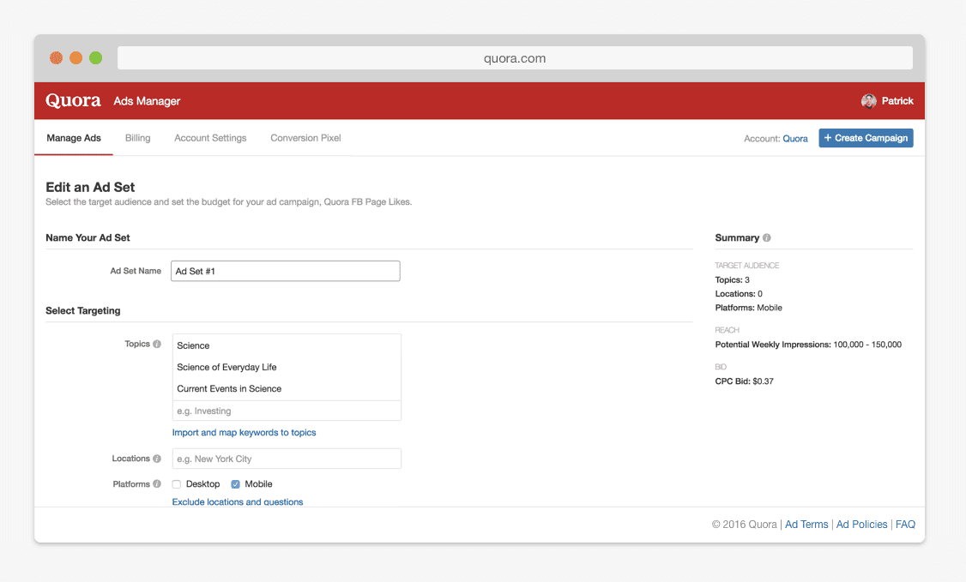
Task: Go to the Conversion Pixel tab
Action: coord(305,138)
